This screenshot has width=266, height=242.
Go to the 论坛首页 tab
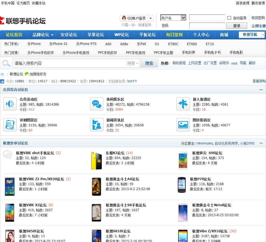click(x=14, y=35)
